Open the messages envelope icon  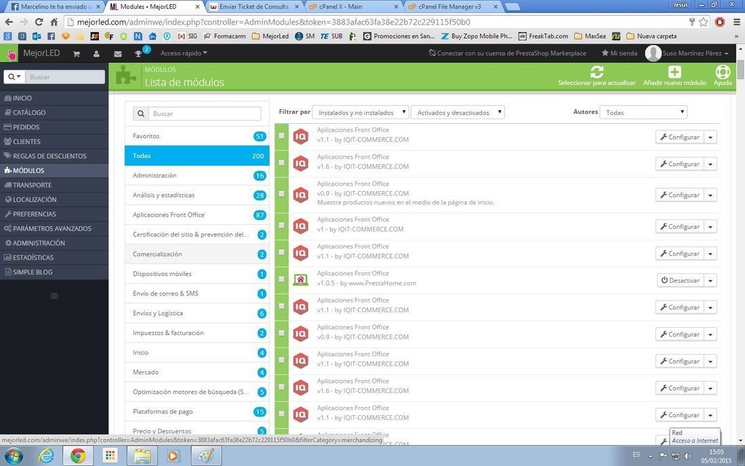click(x=118, y=54)
